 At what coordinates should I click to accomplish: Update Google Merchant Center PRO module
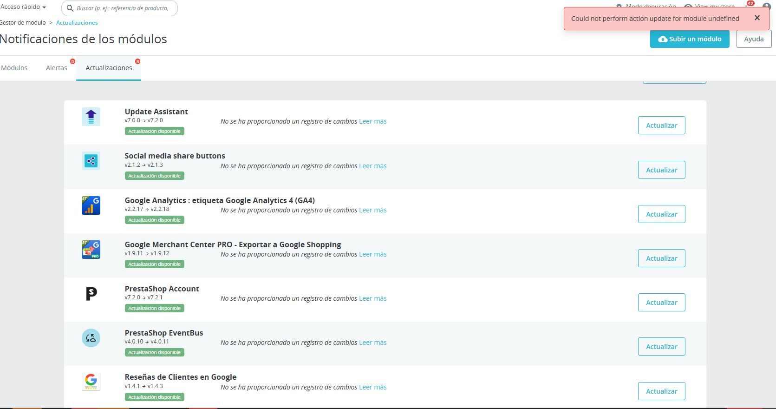[x=661, y=258]
